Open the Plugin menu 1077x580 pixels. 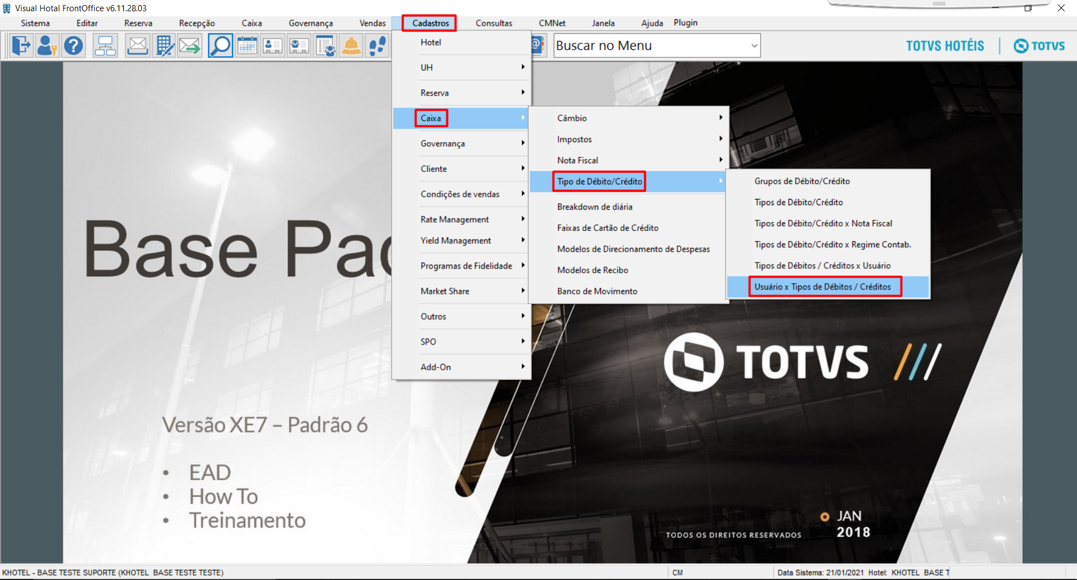point(686,22)
